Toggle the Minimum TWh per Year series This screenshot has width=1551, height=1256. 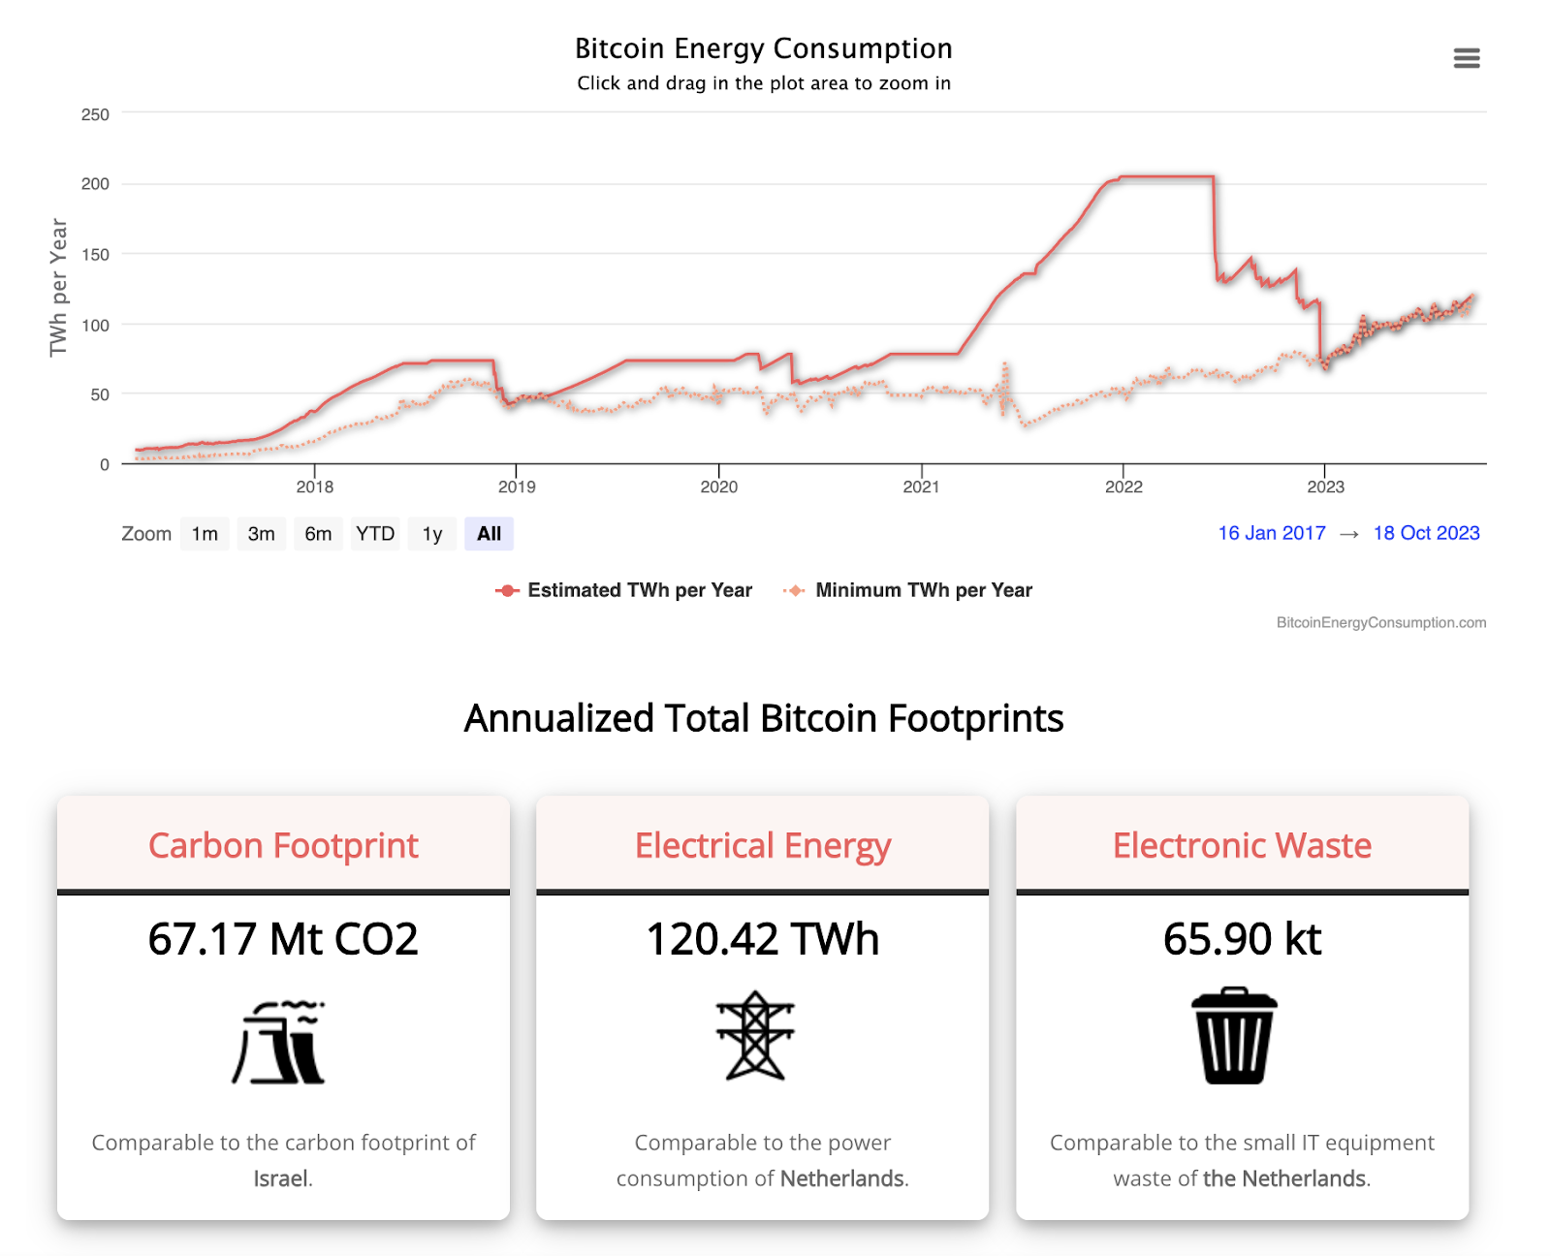click(x=923, y=590)
